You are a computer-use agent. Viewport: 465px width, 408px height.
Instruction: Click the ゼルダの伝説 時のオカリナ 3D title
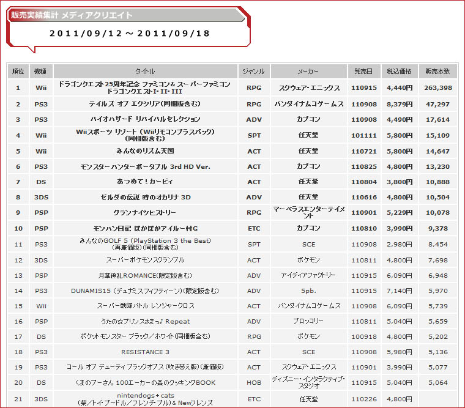click(x=146, y=197)
